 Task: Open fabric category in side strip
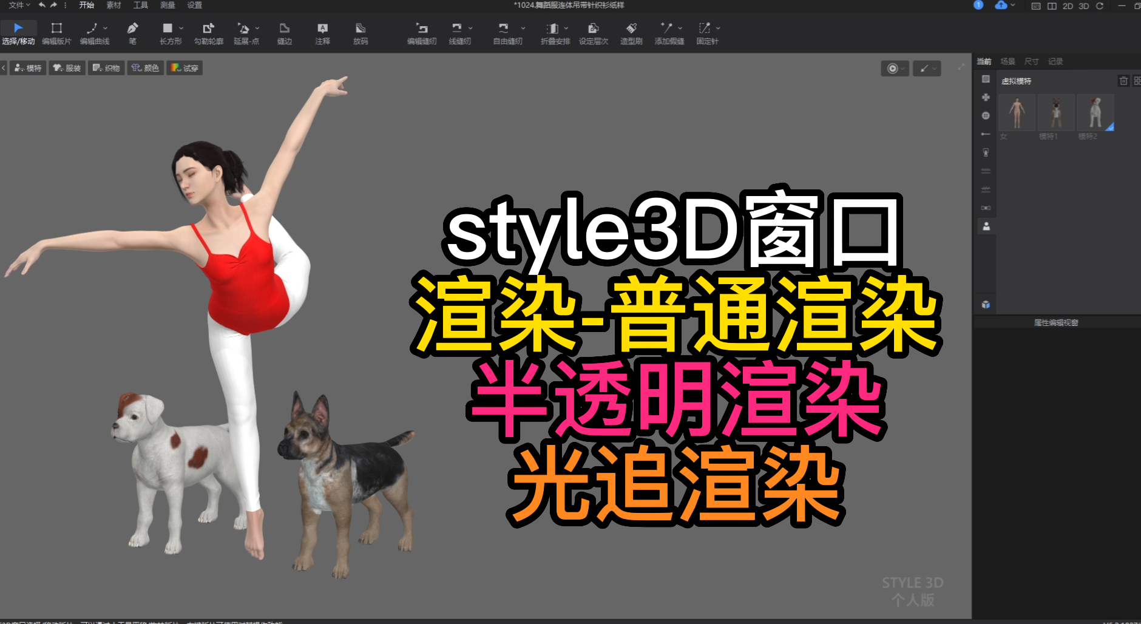[986, 79]
